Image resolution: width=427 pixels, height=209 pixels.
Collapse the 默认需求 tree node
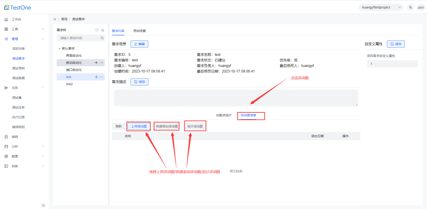59,48
